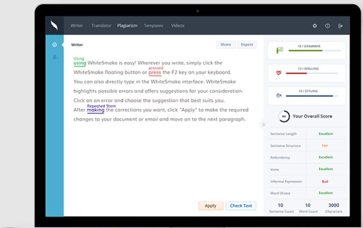Viewport: 363px width, 228px height.
Task: Navigate to Videos
Action: [x=178, y=26]
